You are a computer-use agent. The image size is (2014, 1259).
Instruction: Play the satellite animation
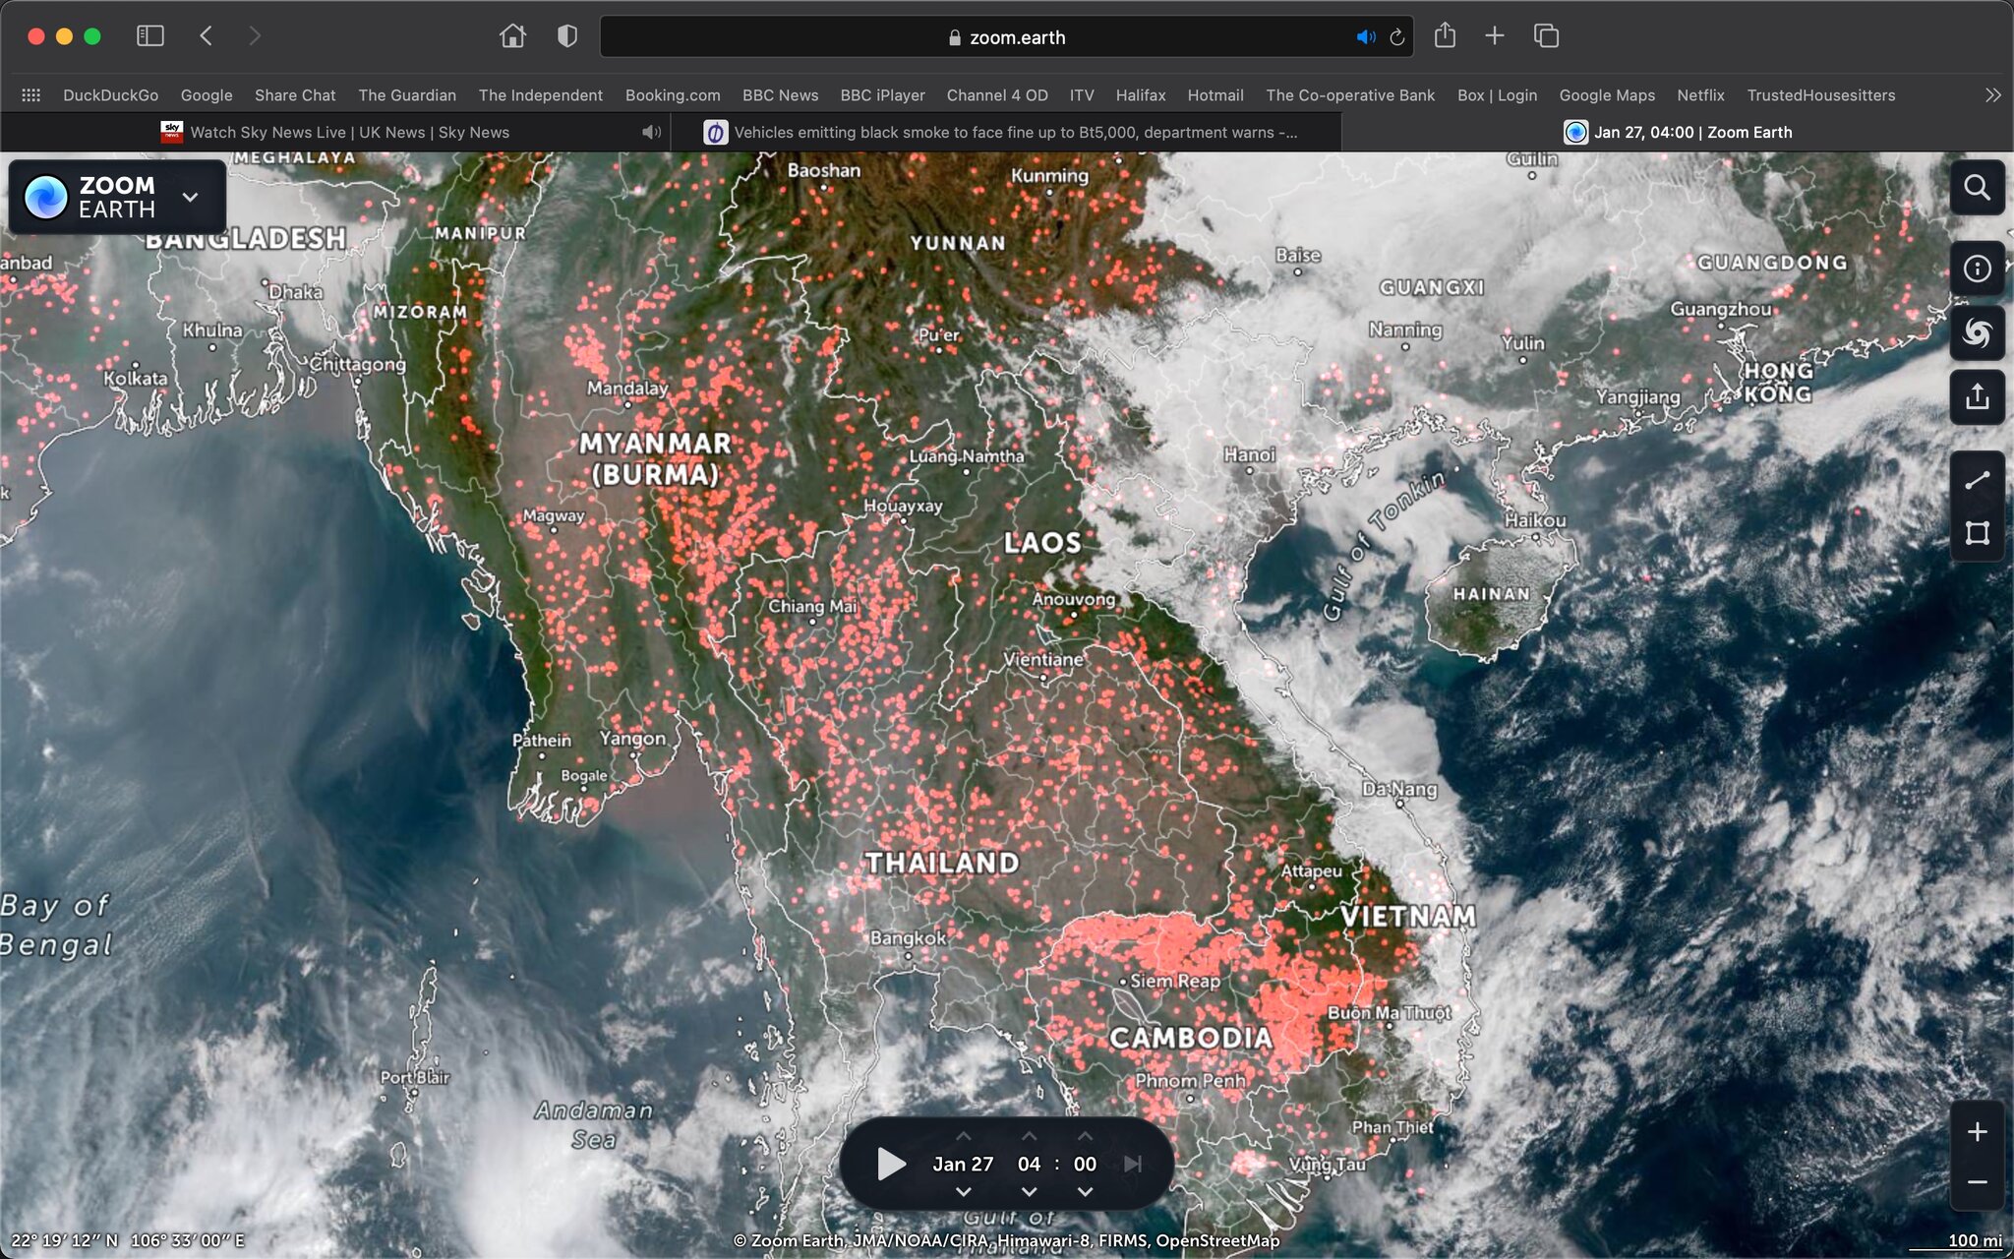(x=890, y=1164)
